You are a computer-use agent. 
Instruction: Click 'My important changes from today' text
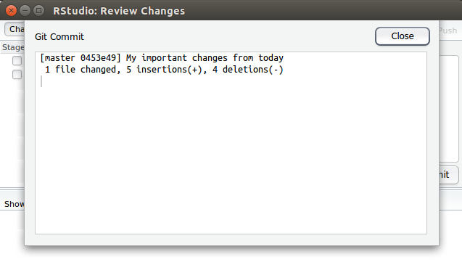(x=205, y=58)
